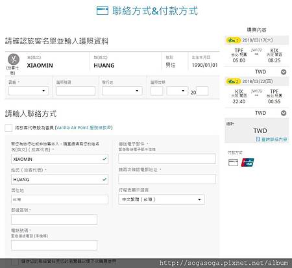Click the residence field showing Taiwan
Viewport: 292px width, 268px height.
[60, 199]
